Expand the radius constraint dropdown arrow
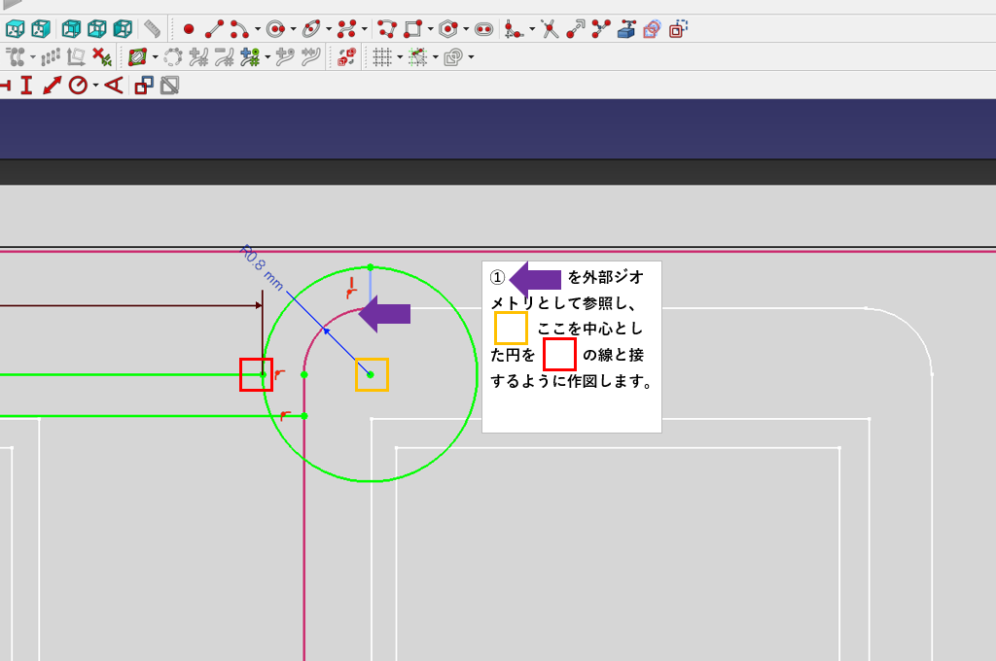Image resolution: width=996 pixels, height=661 pixels. click(x=95, y=86)
